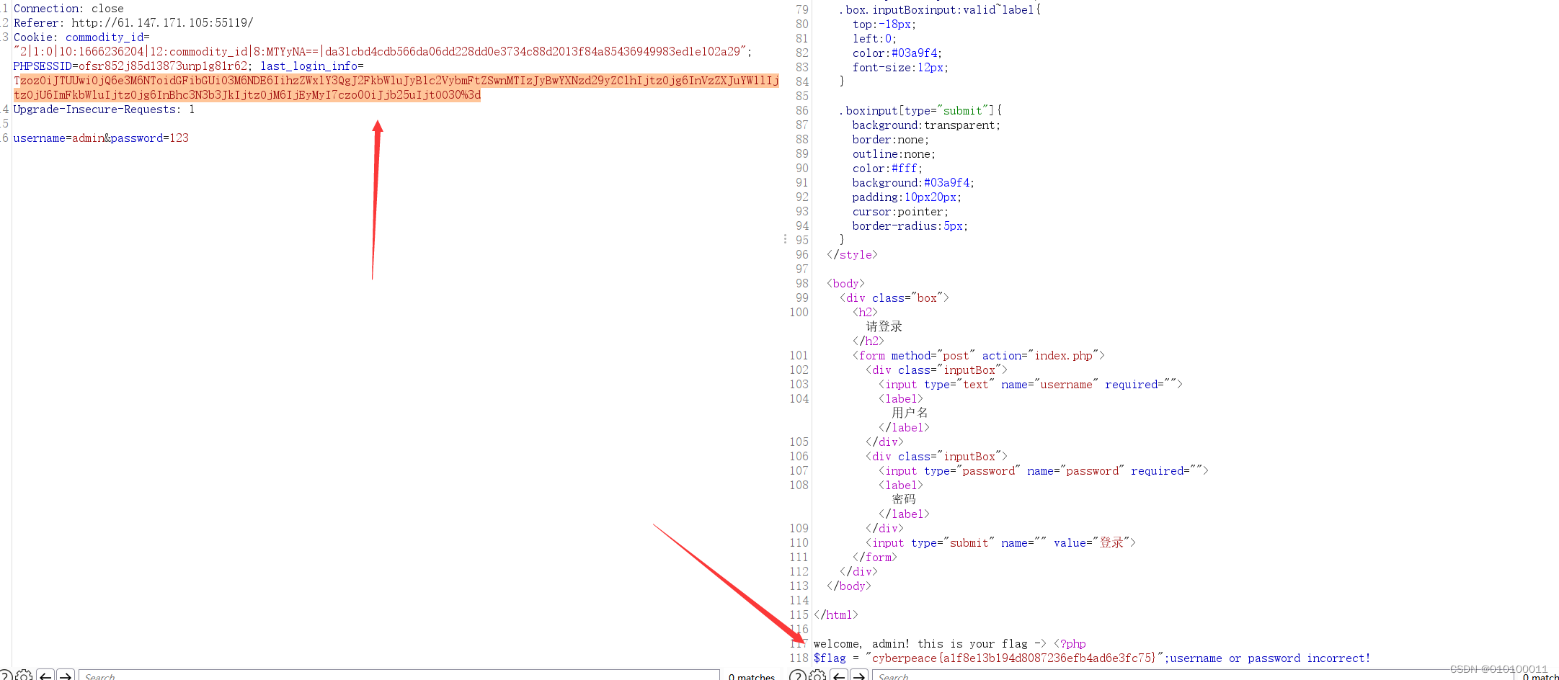The width and height of the screenshot is (1559, 680).
Task: Click the 'left:0;' CSS line
Action: (874, 39)
